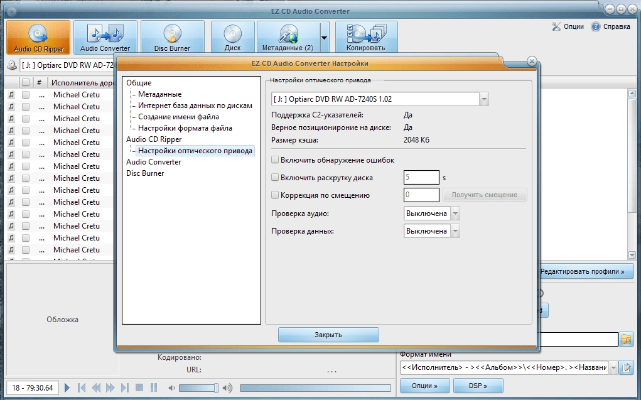Select Метаданные in the settings tree
641x400 pixels.
[160, 94]
